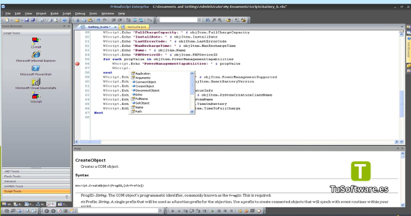Click the New file icon in toolbar
Image resolution: width=411 pixels, height=216 pixels.
[x=7, y=20]
